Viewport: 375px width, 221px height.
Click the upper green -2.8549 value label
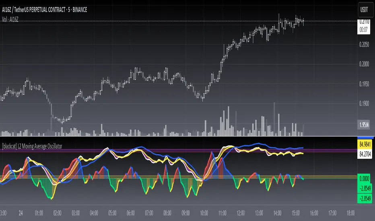pos(364,188)
